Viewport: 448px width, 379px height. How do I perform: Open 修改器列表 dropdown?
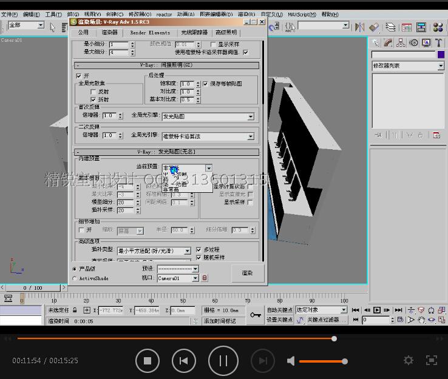[x=408, y=66]
